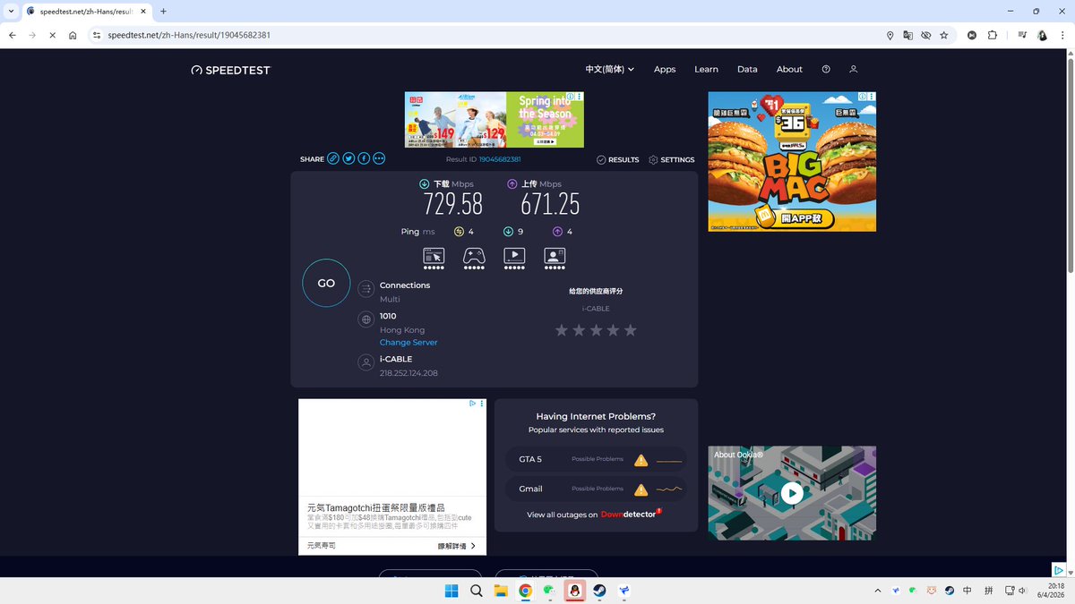Screen dimensions: 1075x604
Task: Copy the result link via the share link icon
Action: coord(333,158)
